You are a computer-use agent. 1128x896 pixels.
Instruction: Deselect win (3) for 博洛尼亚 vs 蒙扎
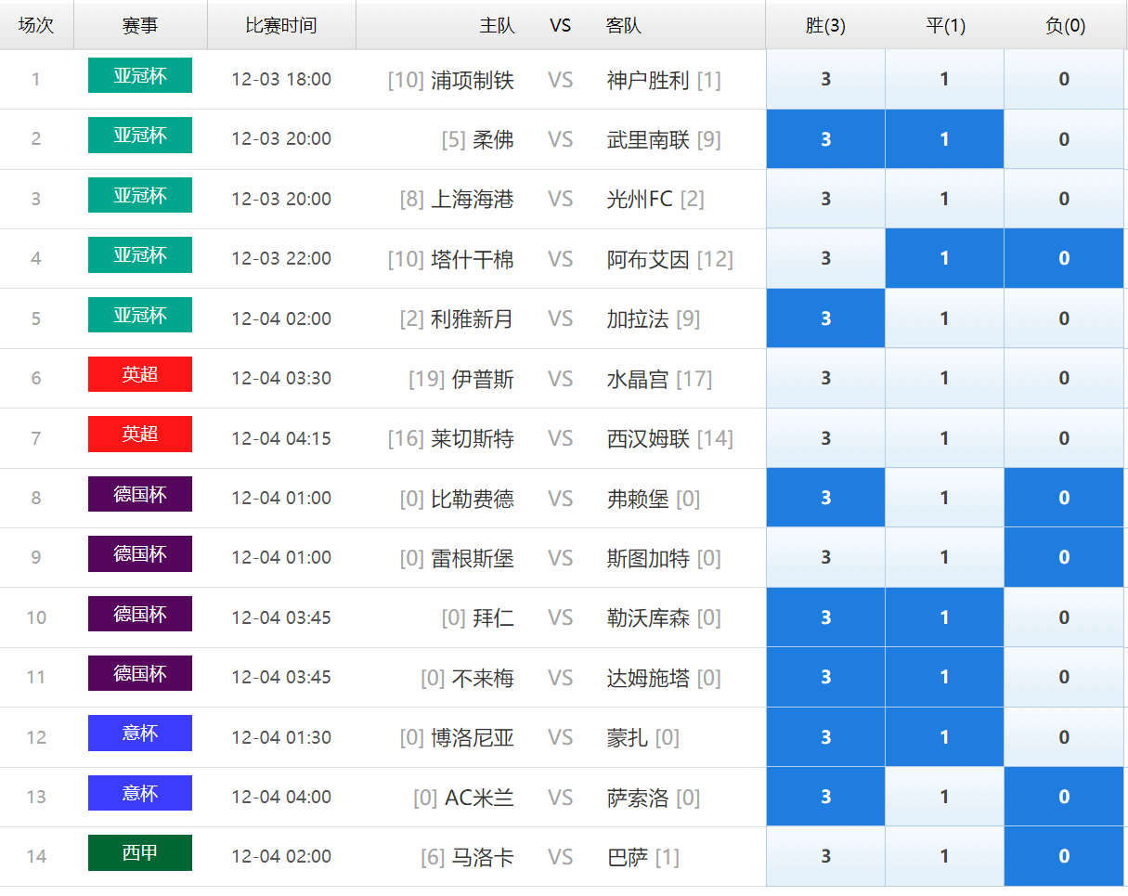click(x=825, y=737)
